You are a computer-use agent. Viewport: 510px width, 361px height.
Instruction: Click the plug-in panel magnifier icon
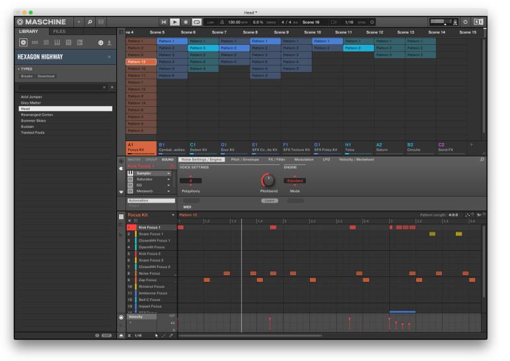coord(482,160)
